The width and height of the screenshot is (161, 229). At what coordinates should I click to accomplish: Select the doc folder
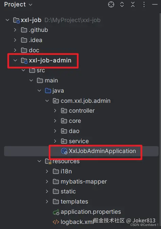[34, 50]
